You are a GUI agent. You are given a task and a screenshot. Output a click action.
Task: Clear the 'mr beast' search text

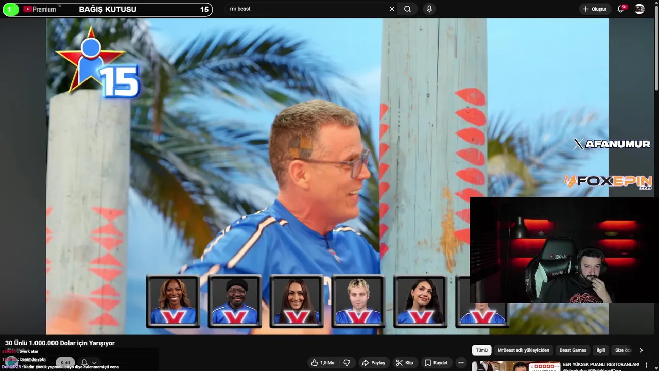pos(392,9)
